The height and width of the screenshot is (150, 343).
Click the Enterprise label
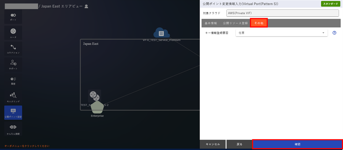point(97,116)
